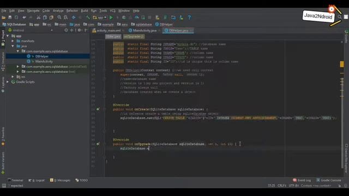349x196 pixels.
Task: Click the Paste toolbar icon
Action: click(x=51, y=17)
